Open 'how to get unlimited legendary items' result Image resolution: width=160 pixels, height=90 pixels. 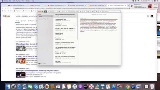click(37, 70)
